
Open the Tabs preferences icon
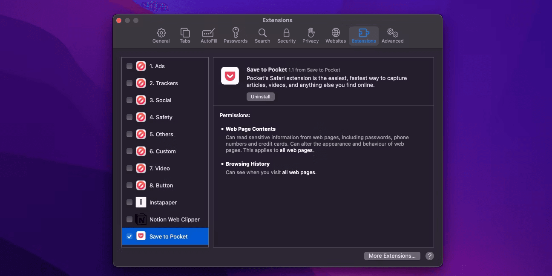coord(185,33)
